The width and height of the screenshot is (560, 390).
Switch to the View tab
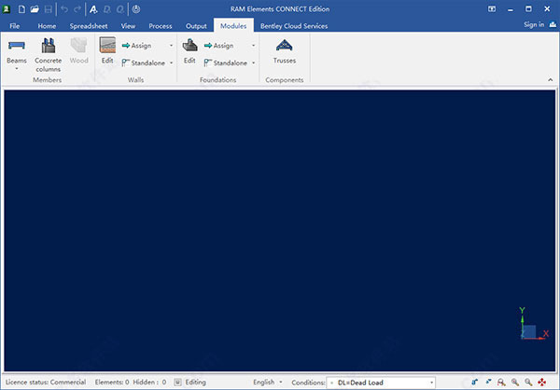pyautogui.click(x=128, y=26)
